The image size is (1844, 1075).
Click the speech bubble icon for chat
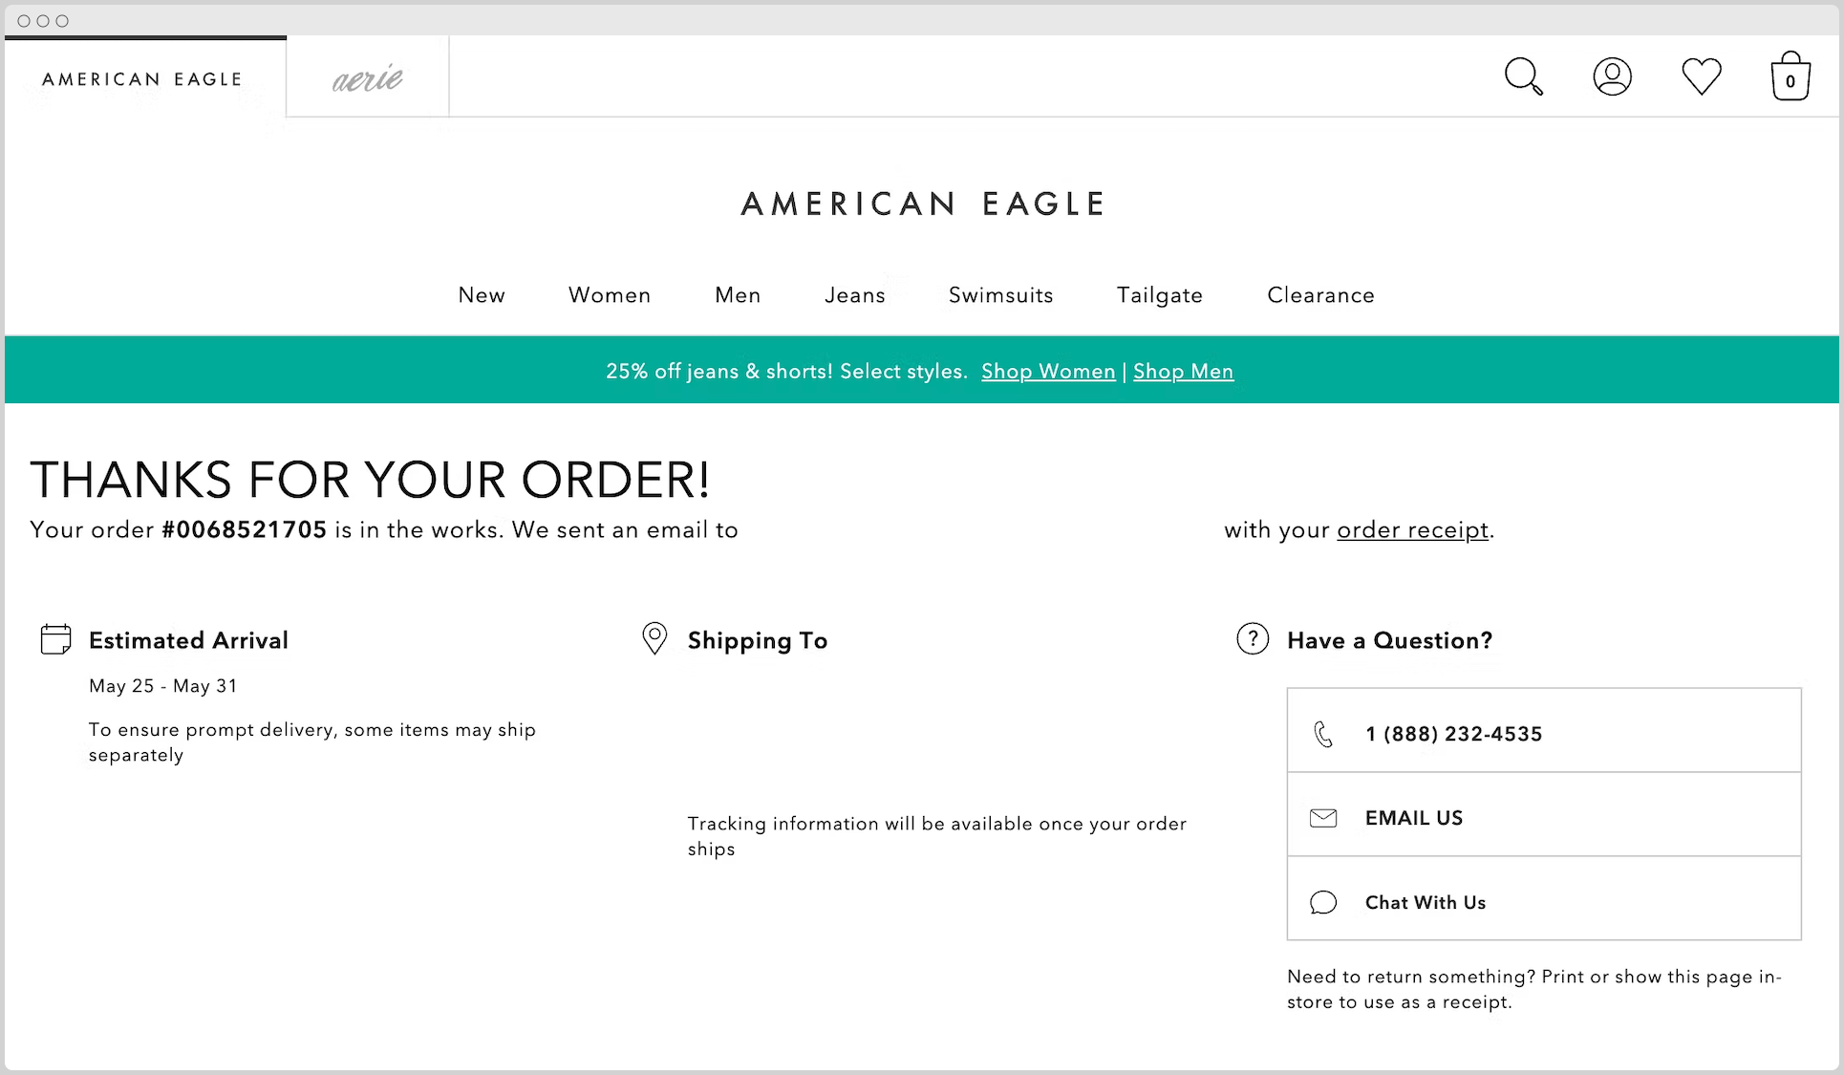1323,902
